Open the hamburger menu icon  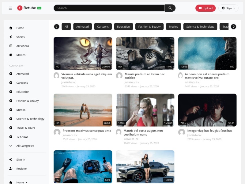pos(10,8)
